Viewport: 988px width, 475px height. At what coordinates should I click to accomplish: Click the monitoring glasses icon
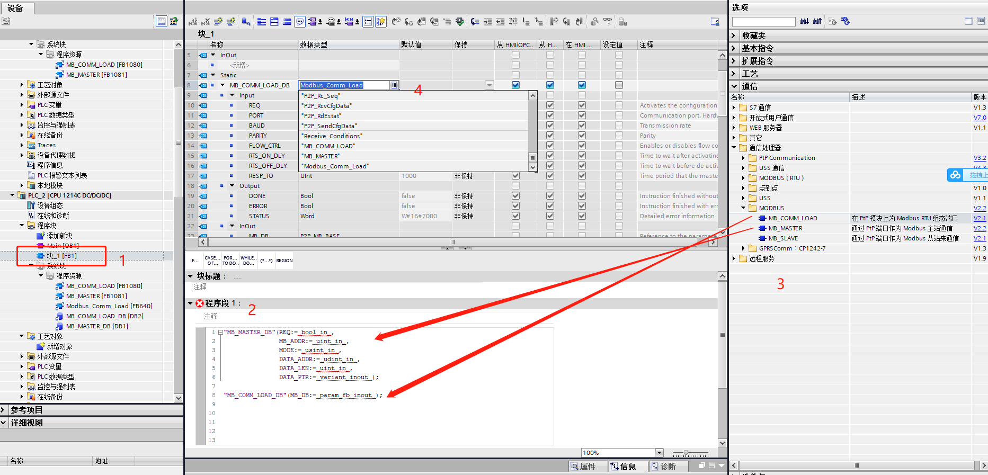[x=608, y=22]
